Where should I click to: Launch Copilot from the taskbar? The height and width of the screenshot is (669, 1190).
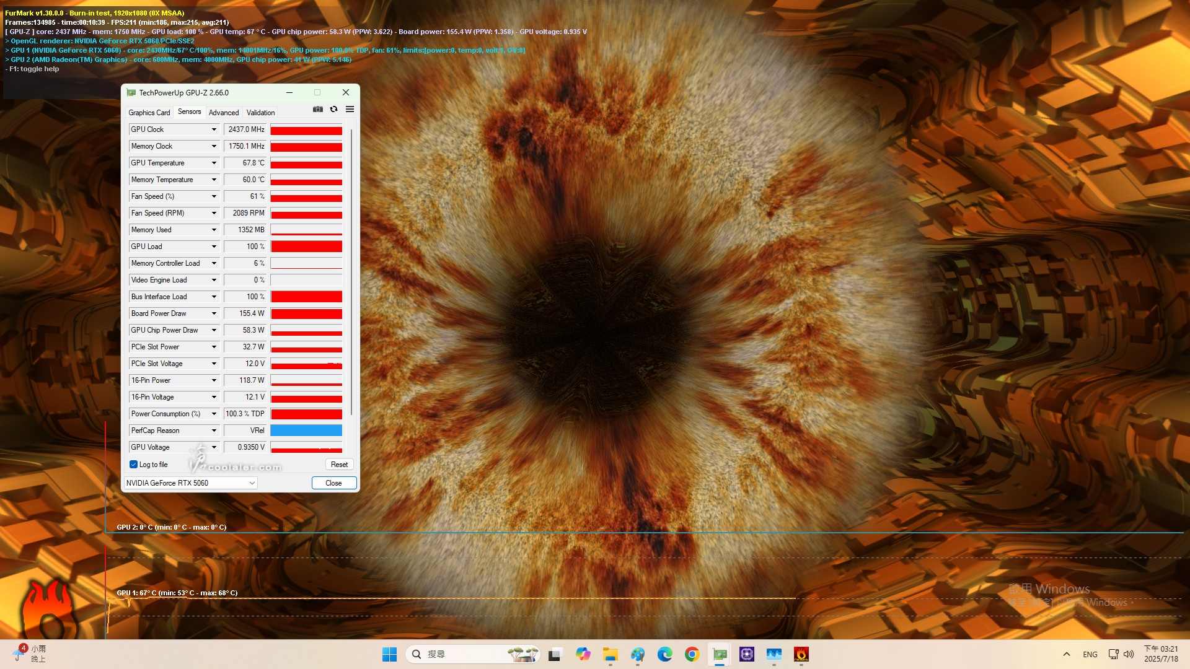583,654
